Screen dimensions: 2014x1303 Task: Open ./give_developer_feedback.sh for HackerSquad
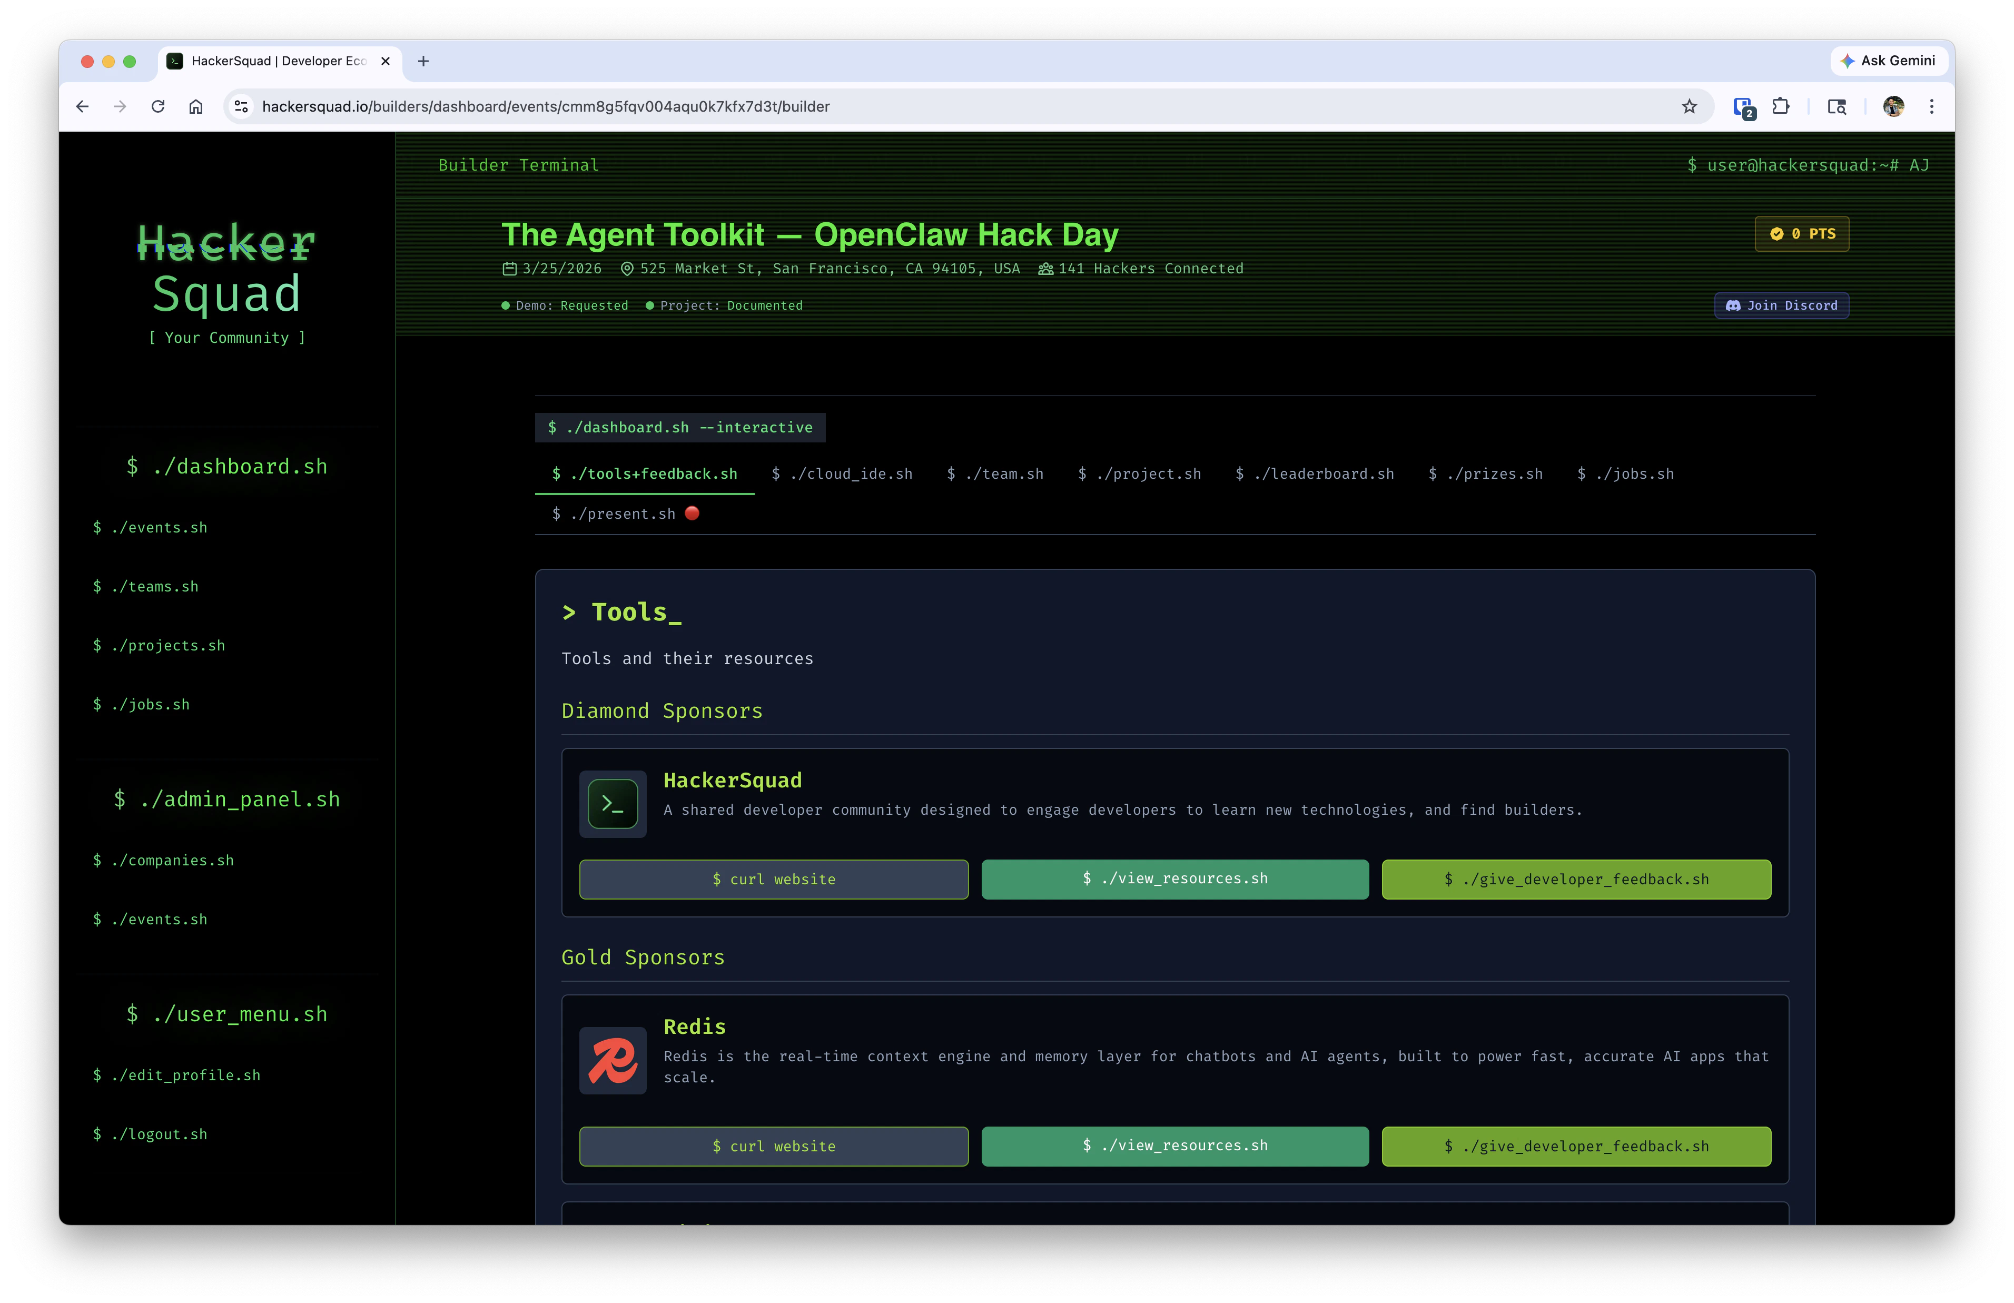1576,879
